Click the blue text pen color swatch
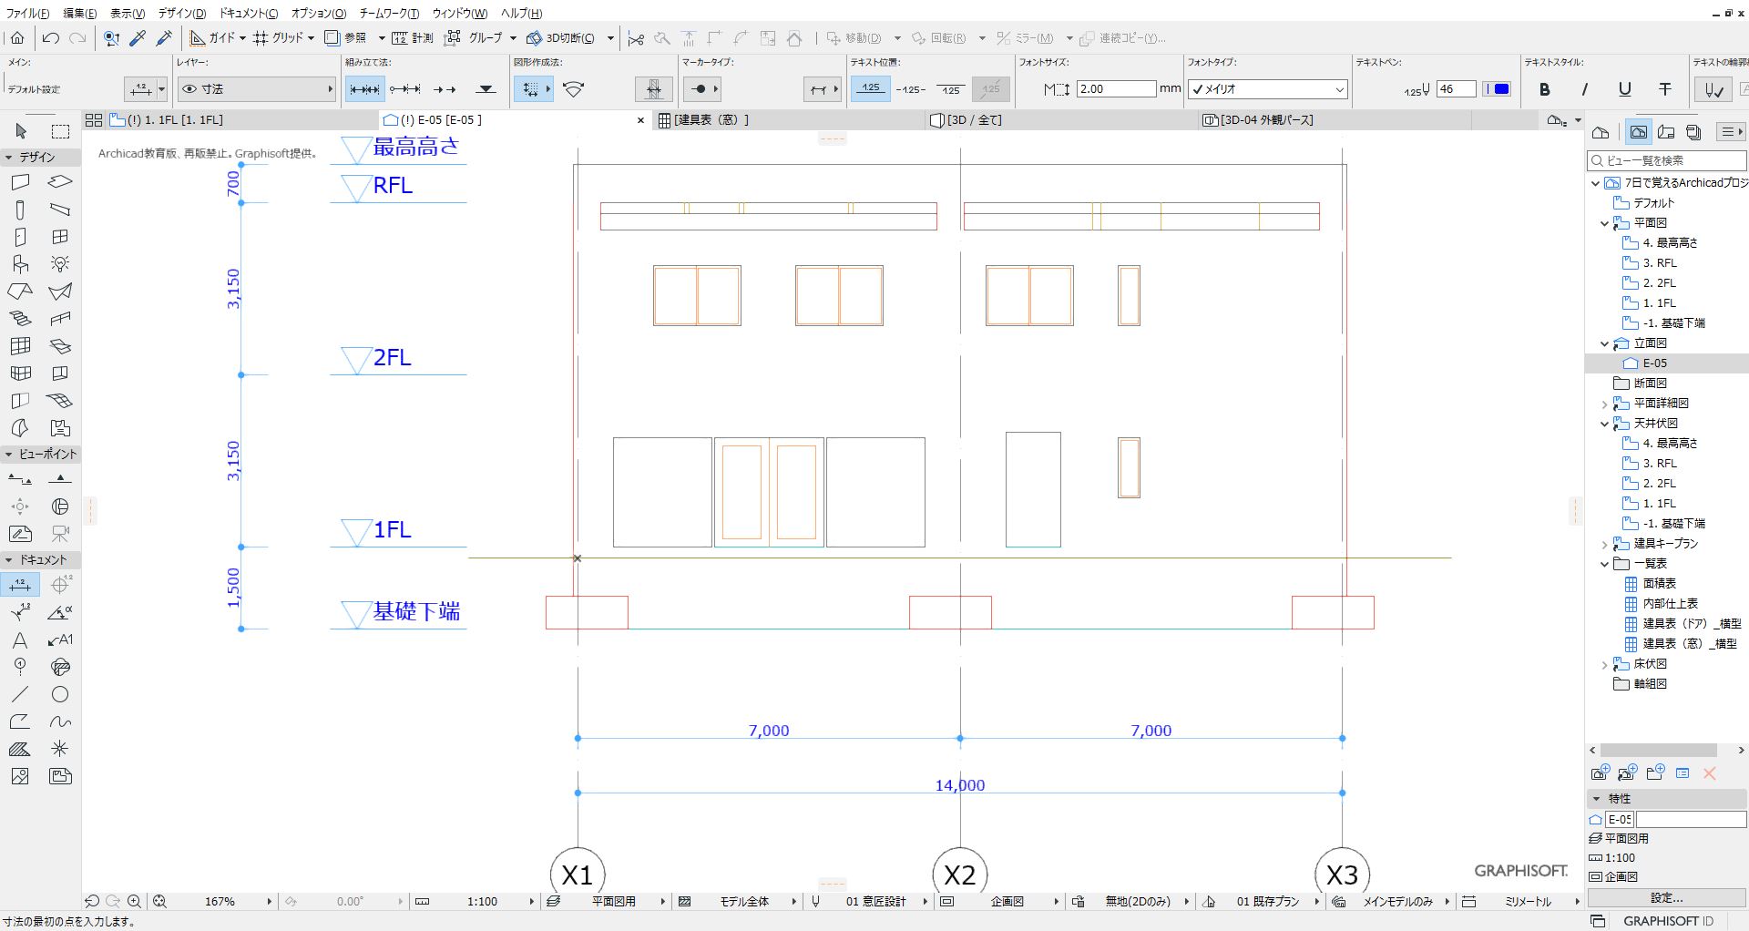Screen dimensions: 1749x931 tap(1501, 89)
